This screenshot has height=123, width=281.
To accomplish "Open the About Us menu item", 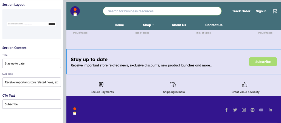I will tap(179, 25).
